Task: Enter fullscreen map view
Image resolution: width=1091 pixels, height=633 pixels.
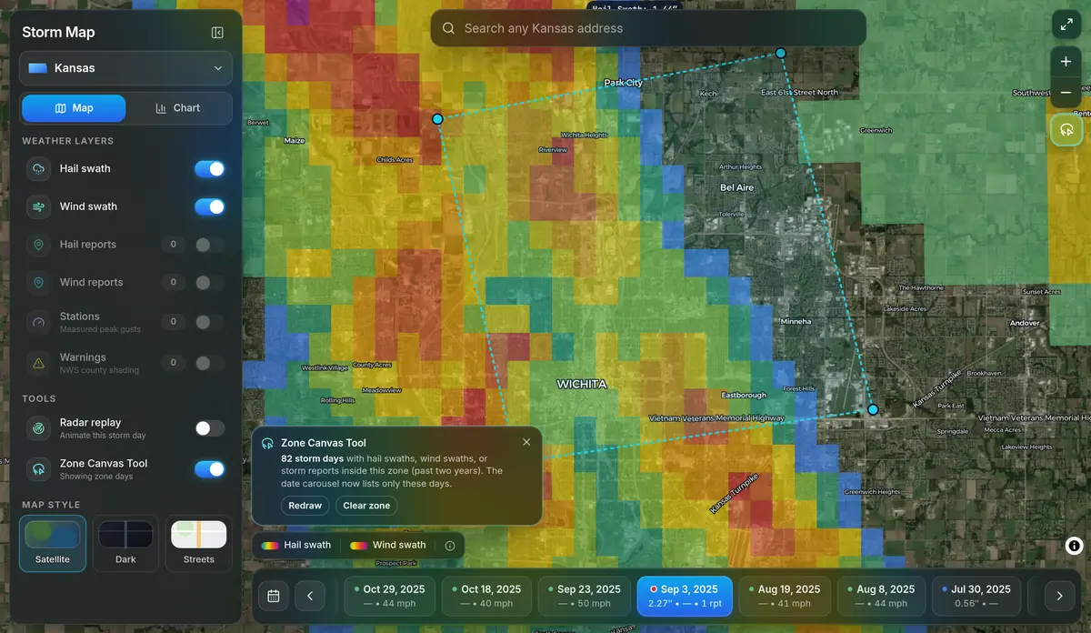Action: pyautogui.click(x=1066, y=25)
